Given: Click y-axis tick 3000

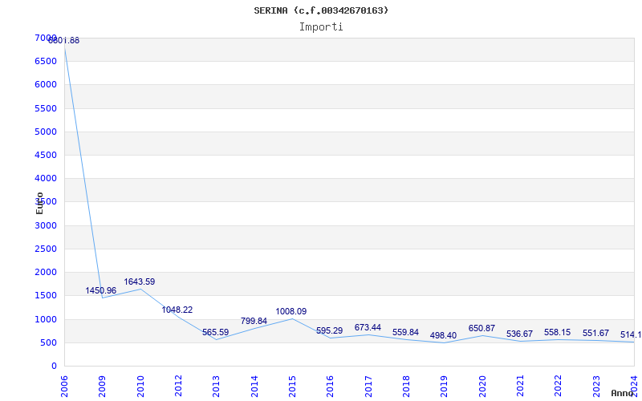Looking at the screenshot, I should [46, 225].
